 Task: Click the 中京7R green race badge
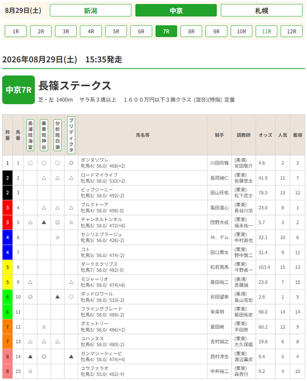click(18, 90)
